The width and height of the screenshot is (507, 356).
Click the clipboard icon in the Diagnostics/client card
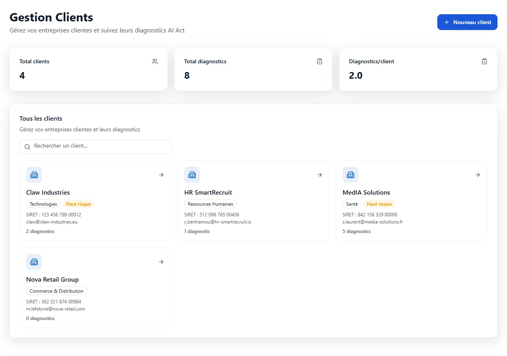(x=484, y=61)
